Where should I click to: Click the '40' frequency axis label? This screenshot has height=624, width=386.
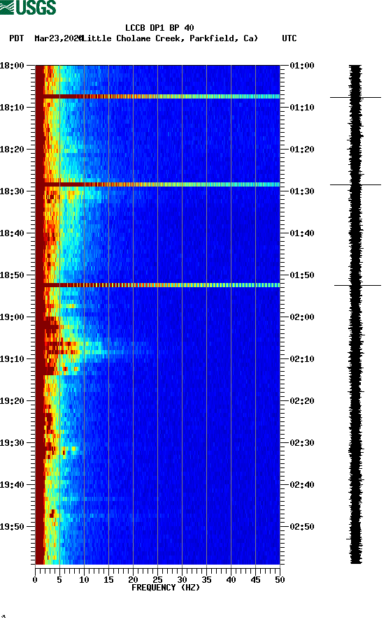(x=231, y=580)
